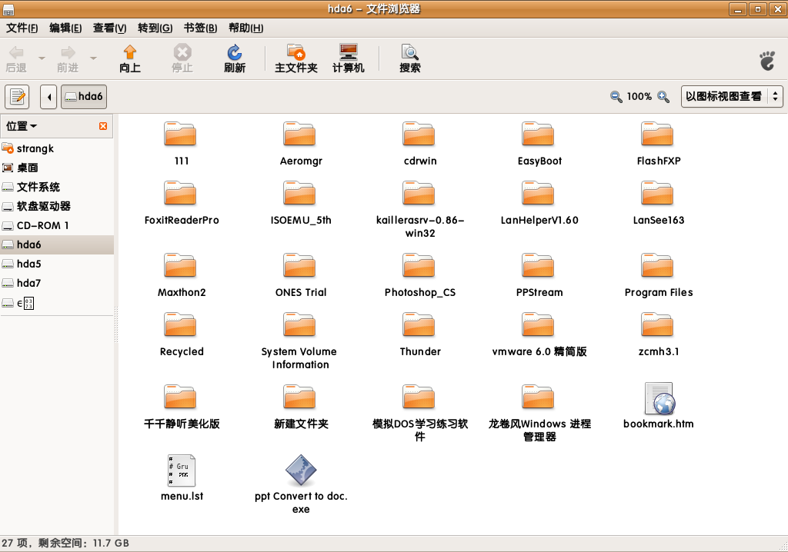Toggle text location entry with pencil icon
The width and height of the screenshot is (788, 552).
pos(17,96)
